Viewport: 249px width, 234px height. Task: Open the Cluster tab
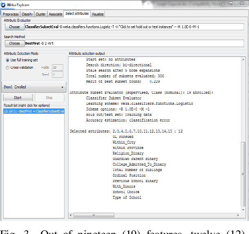pyautogui.click(x=41, y=14)
